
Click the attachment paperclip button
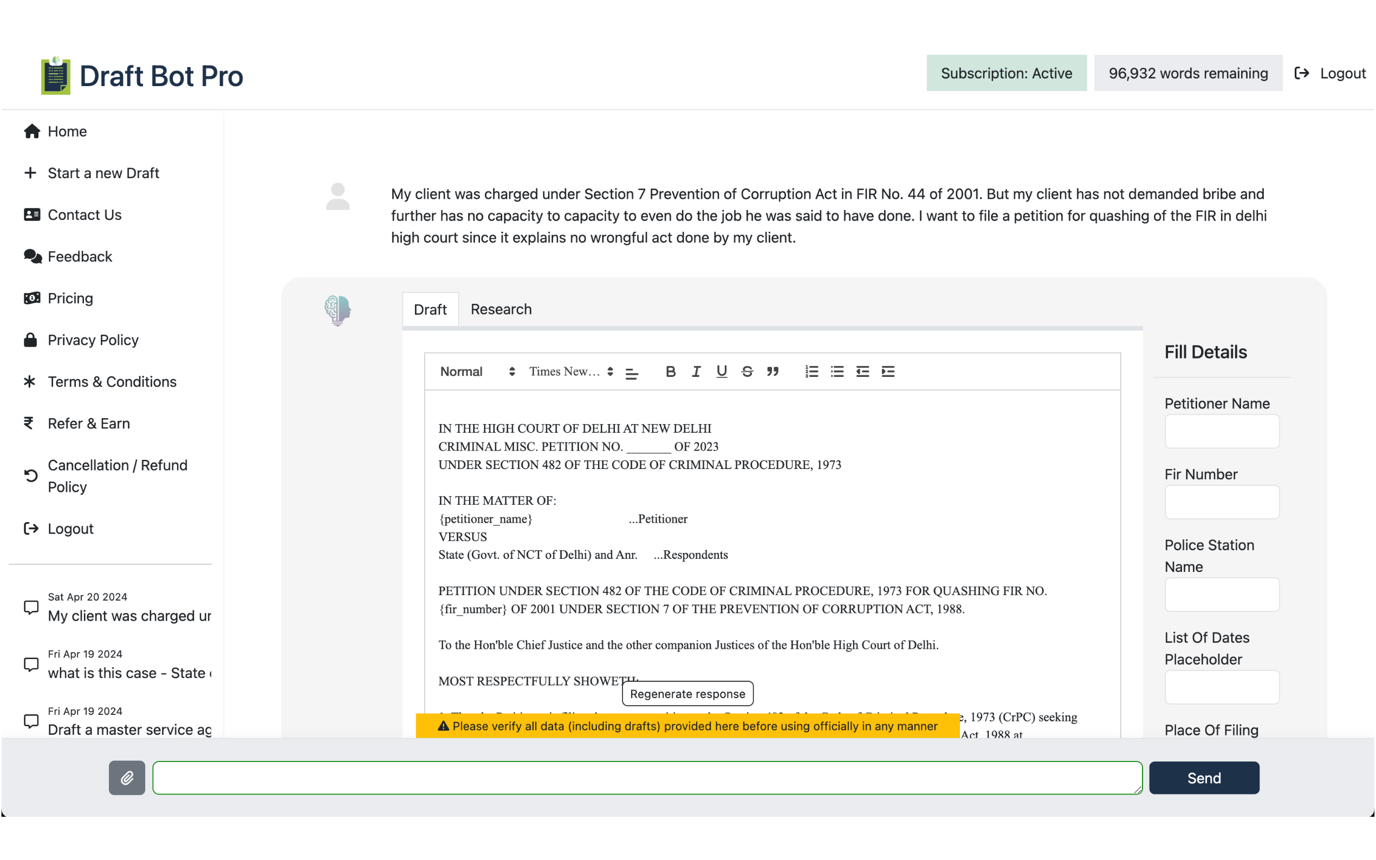pos(127,778)
